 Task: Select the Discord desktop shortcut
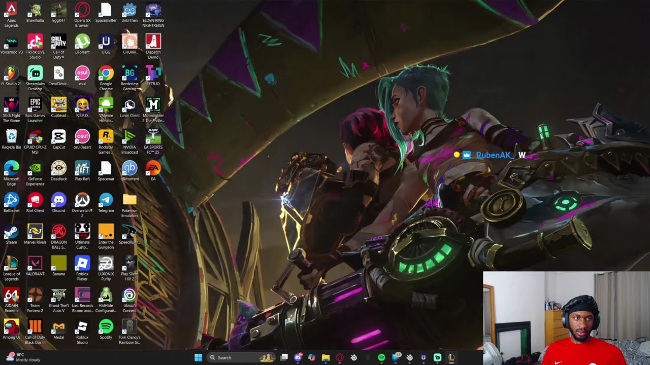click(x=58, y=203)
